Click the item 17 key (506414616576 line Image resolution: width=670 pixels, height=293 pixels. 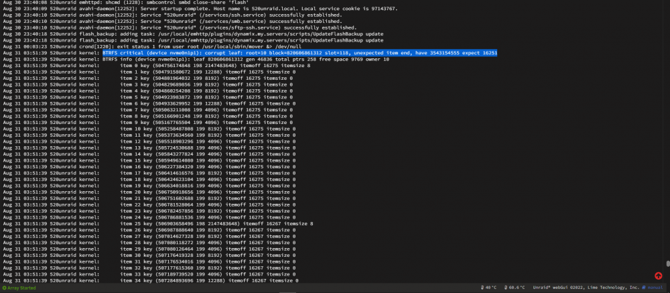pos(149,173)
